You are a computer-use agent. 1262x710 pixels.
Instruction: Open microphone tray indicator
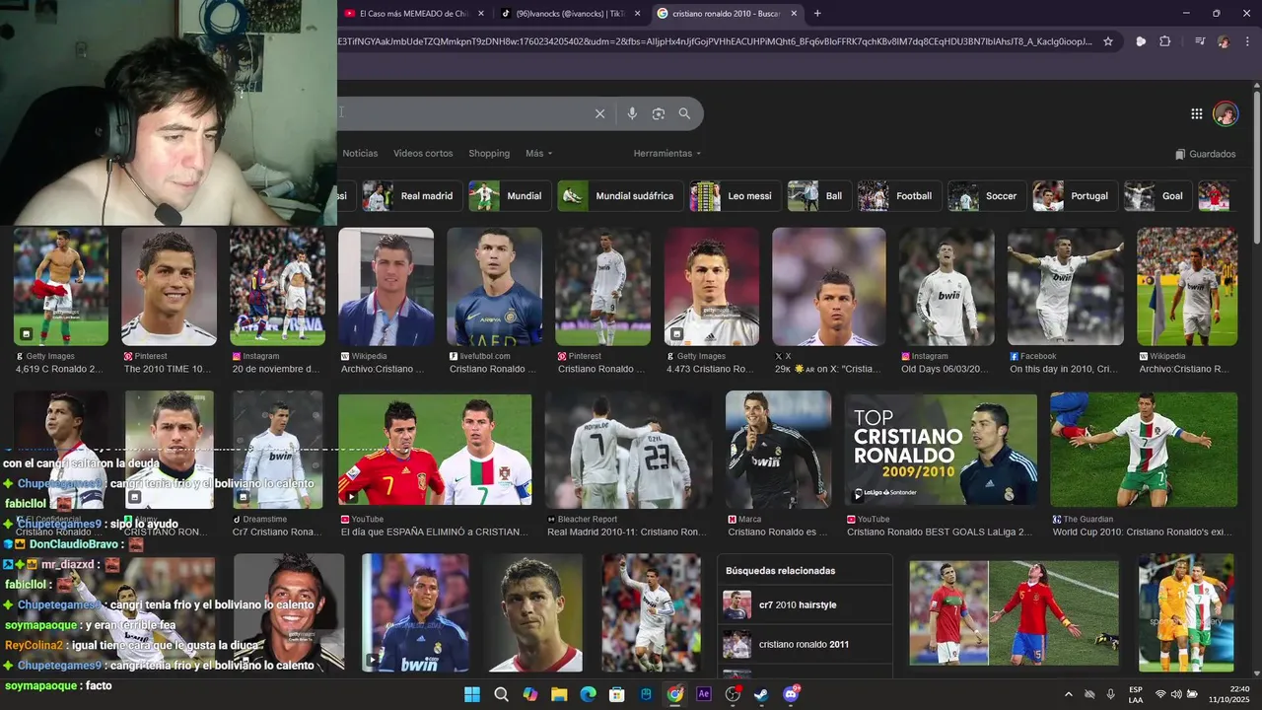(1111, 694)
